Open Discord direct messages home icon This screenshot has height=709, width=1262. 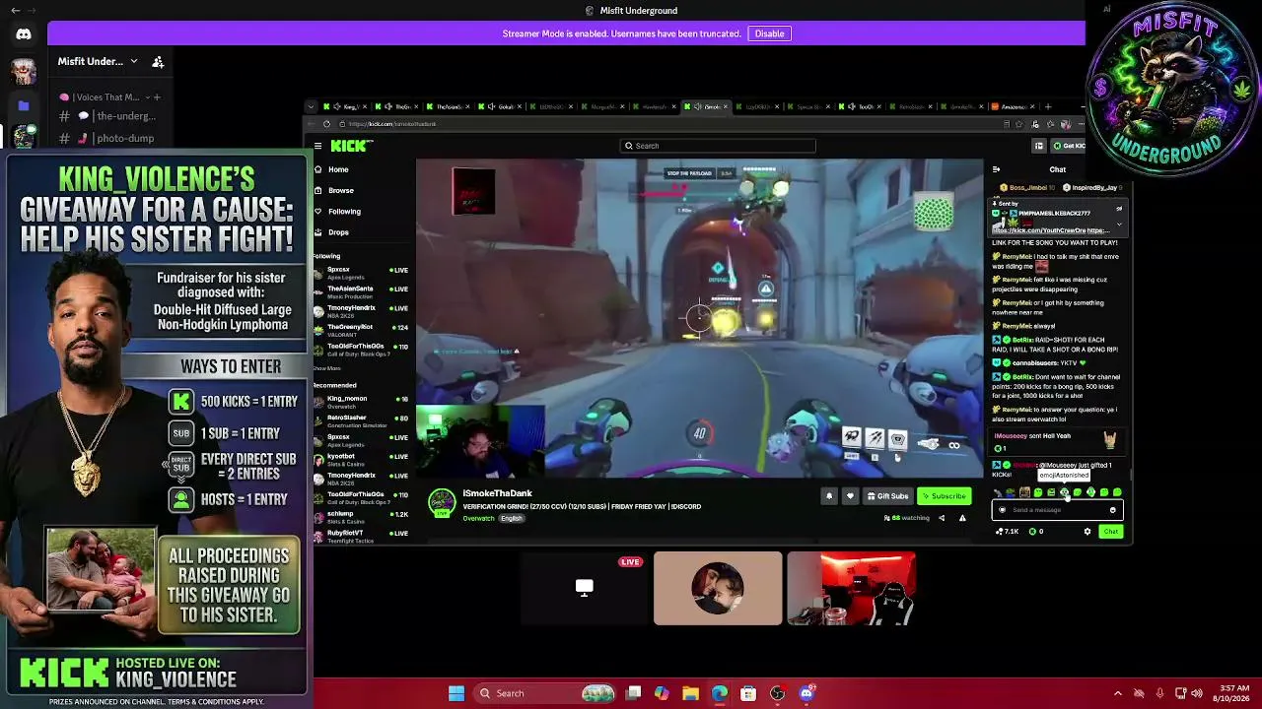point(24,34)
